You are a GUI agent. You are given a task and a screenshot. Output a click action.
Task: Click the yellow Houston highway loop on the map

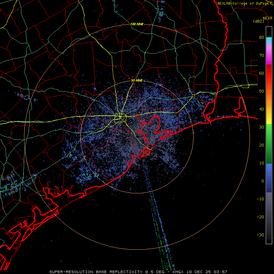click(120, 118)
